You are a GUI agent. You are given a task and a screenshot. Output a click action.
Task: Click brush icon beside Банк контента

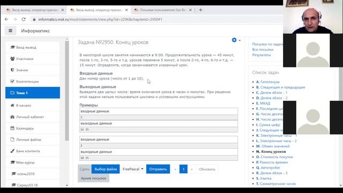pyautogui.click(x=12, y=151)
